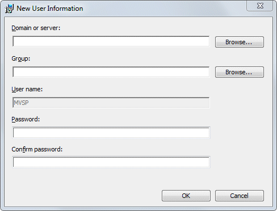Viewport: 277px width, 211px height.
Task: Dismiss the dialog with Cancel
Action: click(240, 196)
